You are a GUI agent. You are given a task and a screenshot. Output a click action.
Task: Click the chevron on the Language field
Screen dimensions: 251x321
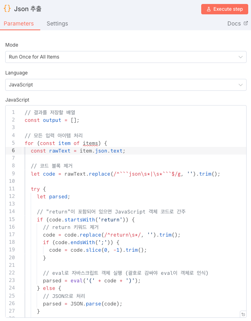pyautogui.click(x=241, y=85)
